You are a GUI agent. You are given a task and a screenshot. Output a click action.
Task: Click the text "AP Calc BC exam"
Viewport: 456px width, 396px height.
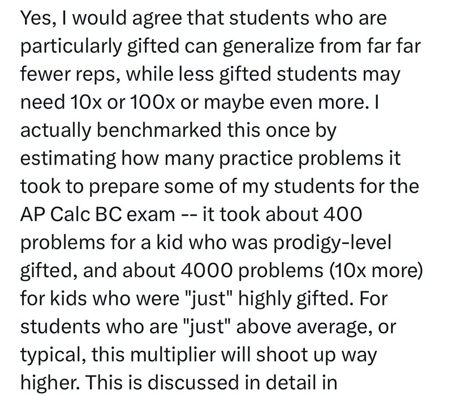pyautogui.click(x=98, y=215)
